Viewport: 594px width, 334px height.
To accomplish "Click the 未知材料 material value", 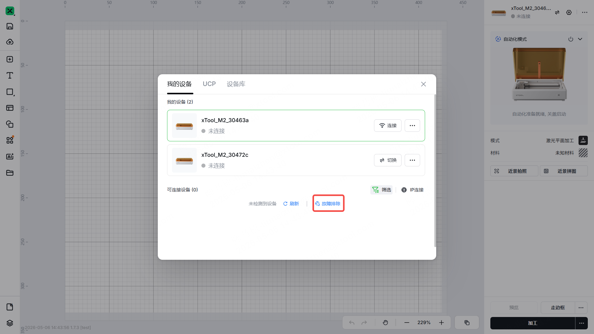I will coord(565,153).
